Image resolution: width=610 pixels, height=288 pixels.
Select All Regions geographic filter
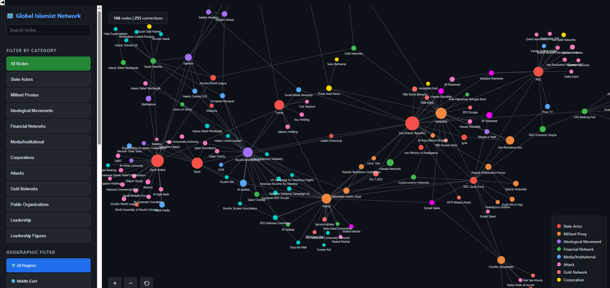click(x=49, y=265)
